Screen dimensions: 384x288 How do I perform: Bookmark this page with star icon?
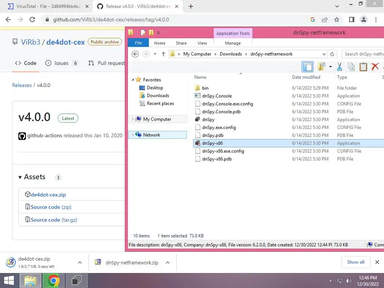click(x=337, y=19)
